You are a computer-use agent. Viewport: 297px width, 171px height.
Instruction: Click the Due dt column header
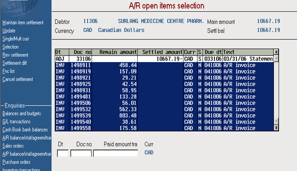click(213, 52)
